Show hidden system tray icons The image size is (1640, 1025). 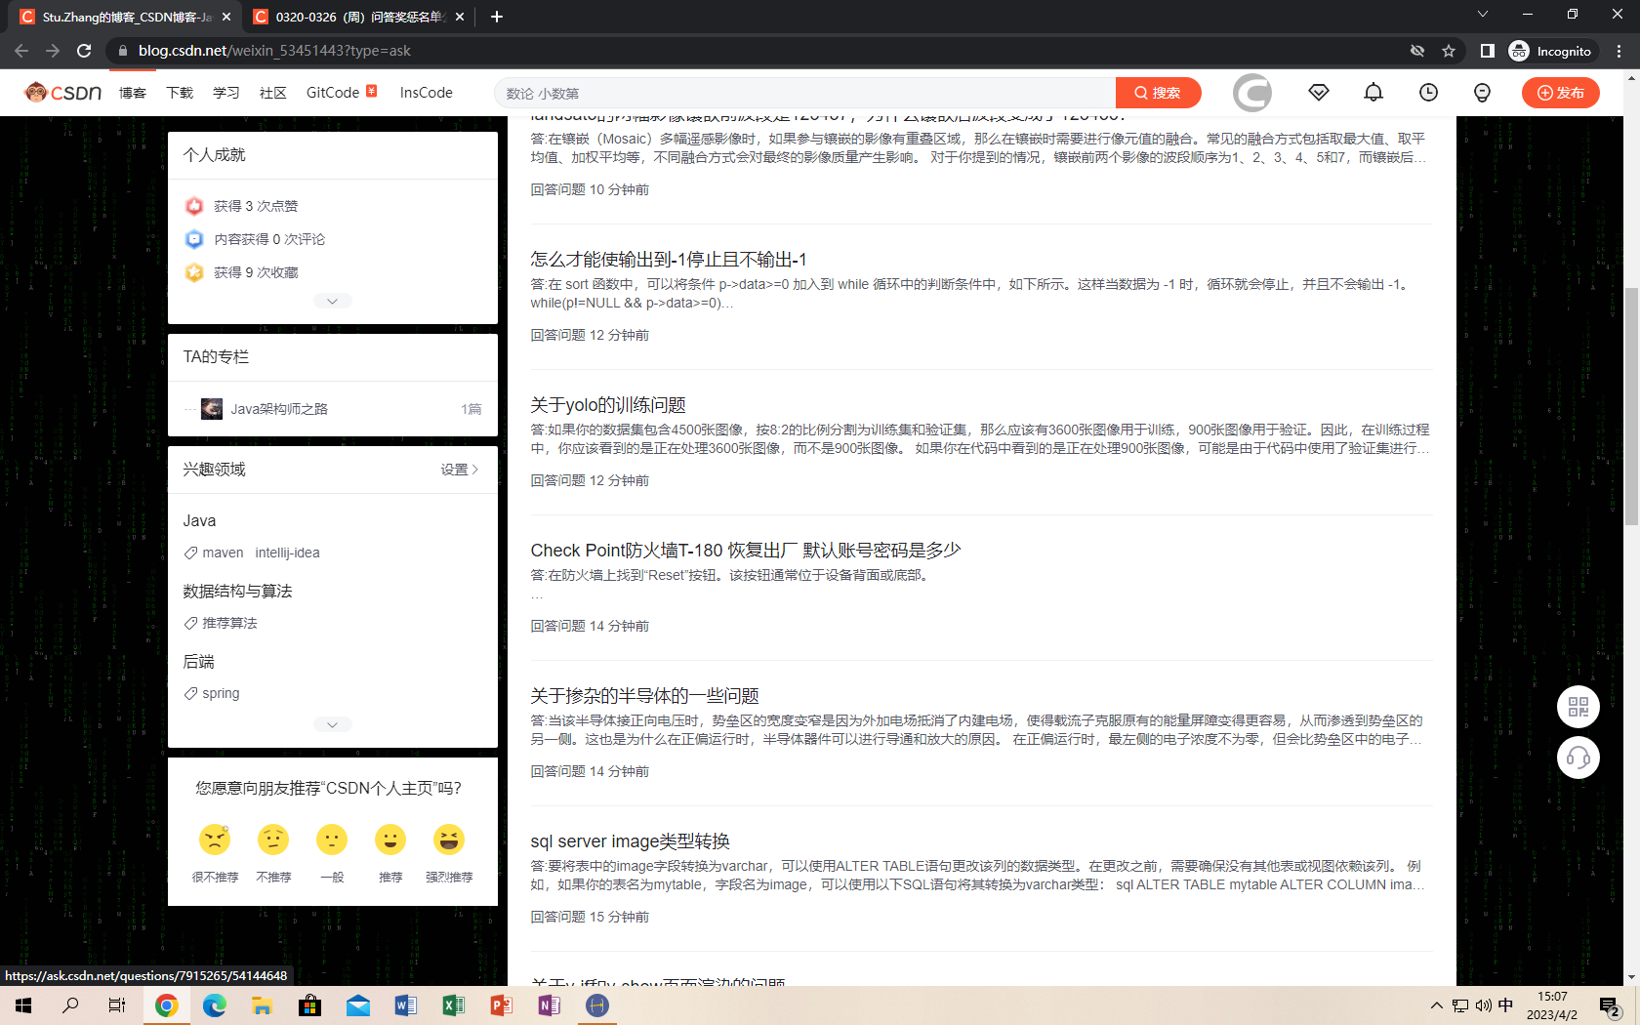click(1436, 1005)
